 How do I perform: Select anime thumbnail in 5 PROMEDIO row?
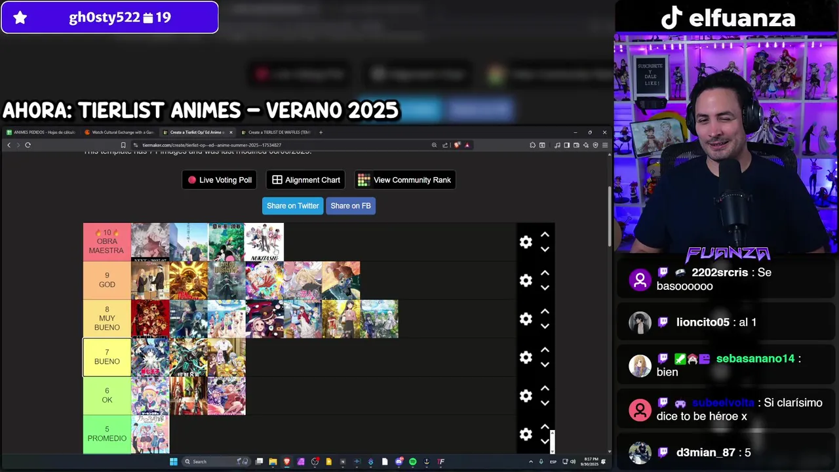coord(150,435)
